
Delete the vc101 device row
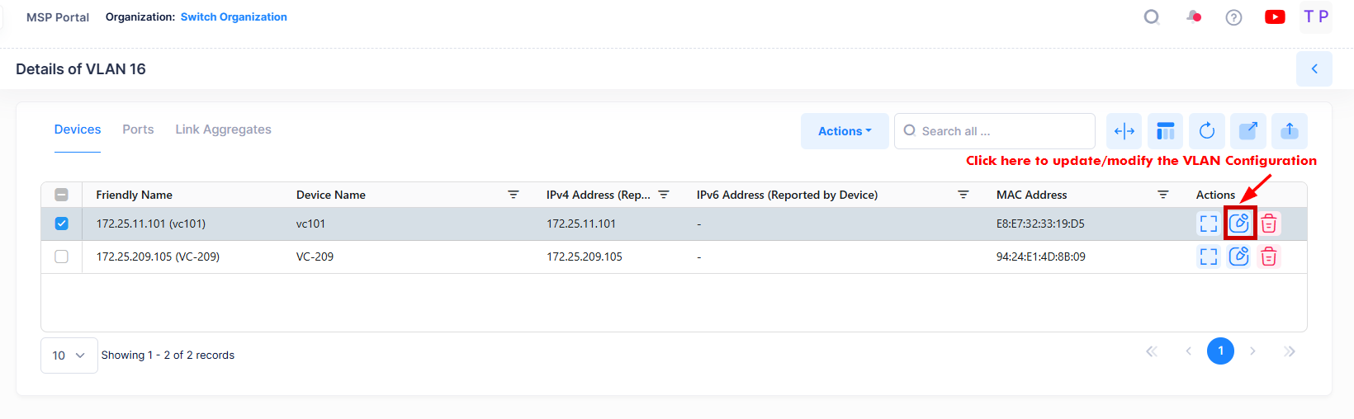pos(1269,224)
